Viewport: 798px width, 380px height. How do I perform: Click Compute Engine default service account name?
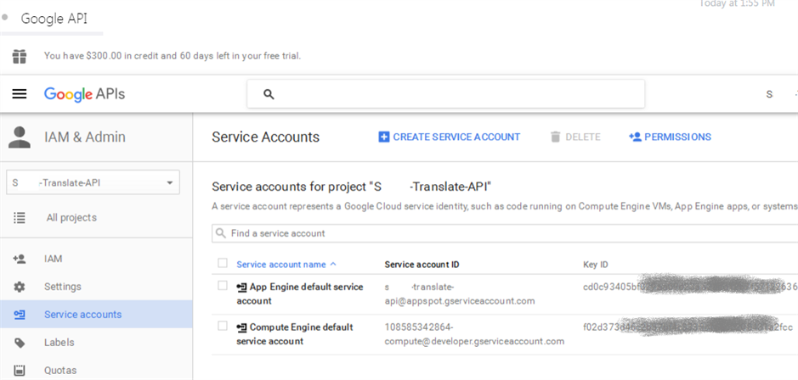click(x=295, y=334)
